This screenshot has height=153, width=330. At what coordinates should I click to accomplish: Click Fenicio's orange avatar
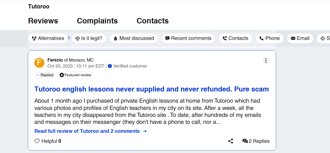point(39,63)
